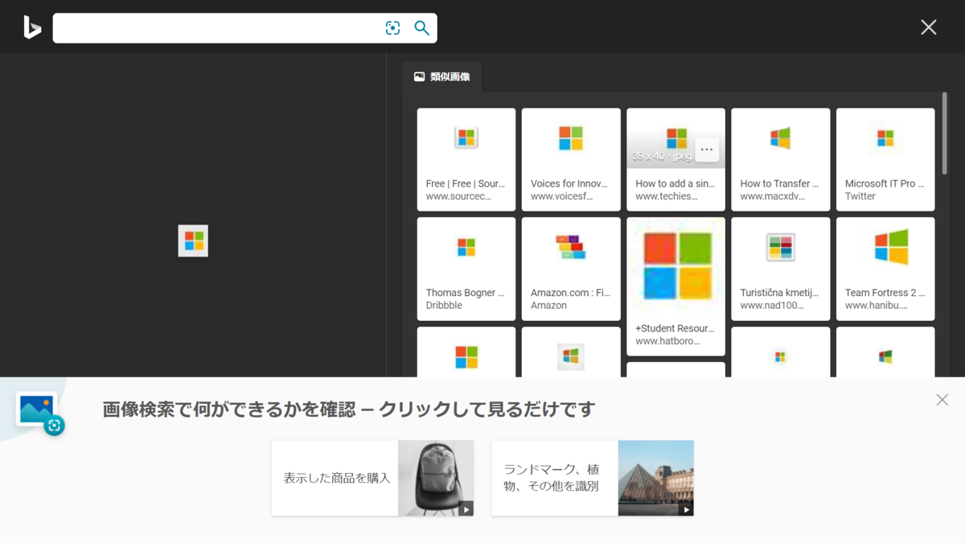Open the visual search camera icon
The image size is (965, 543).
pos(392,28)
